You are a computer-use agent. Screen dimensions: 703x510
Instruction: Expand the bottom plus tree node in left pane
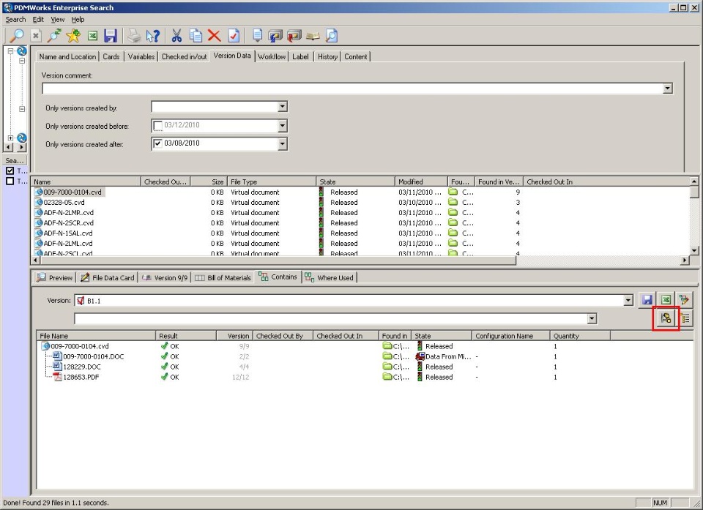point(10,138)
